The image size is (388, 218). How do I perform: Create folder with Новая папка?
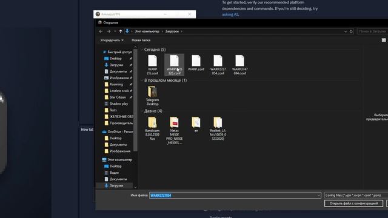coord(141,40)
